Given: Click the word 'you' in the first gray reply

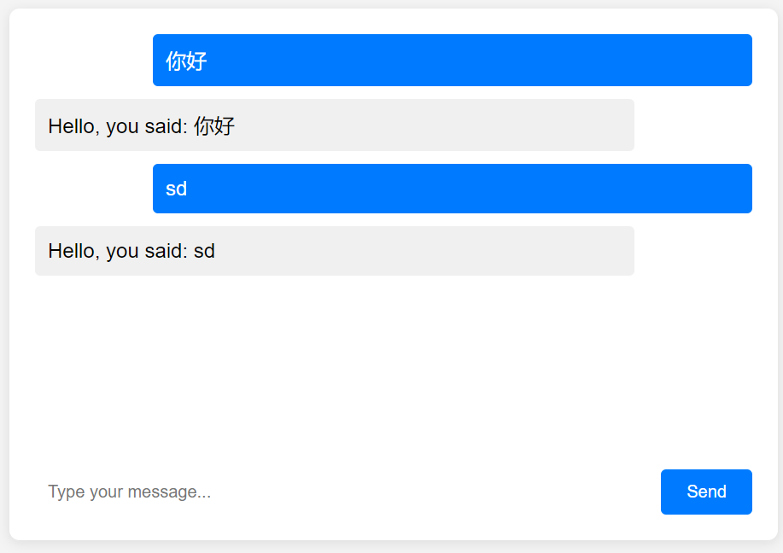Looking at the screenshot, I should 122,128.
